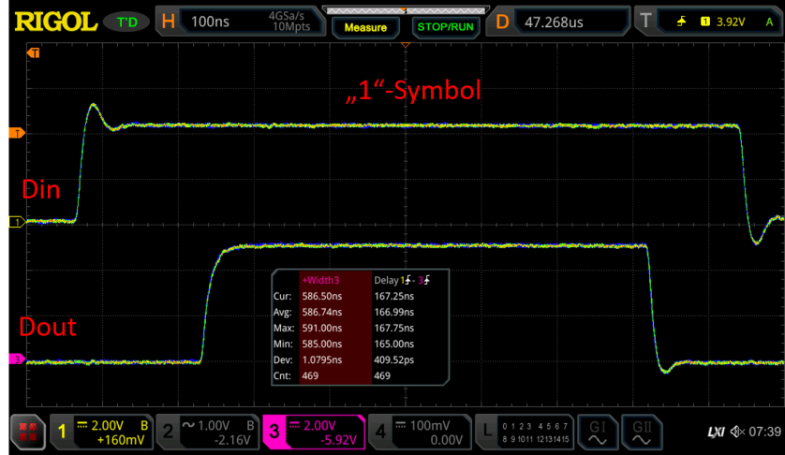Click the channel 1 ground level marker

click(14, 222)
